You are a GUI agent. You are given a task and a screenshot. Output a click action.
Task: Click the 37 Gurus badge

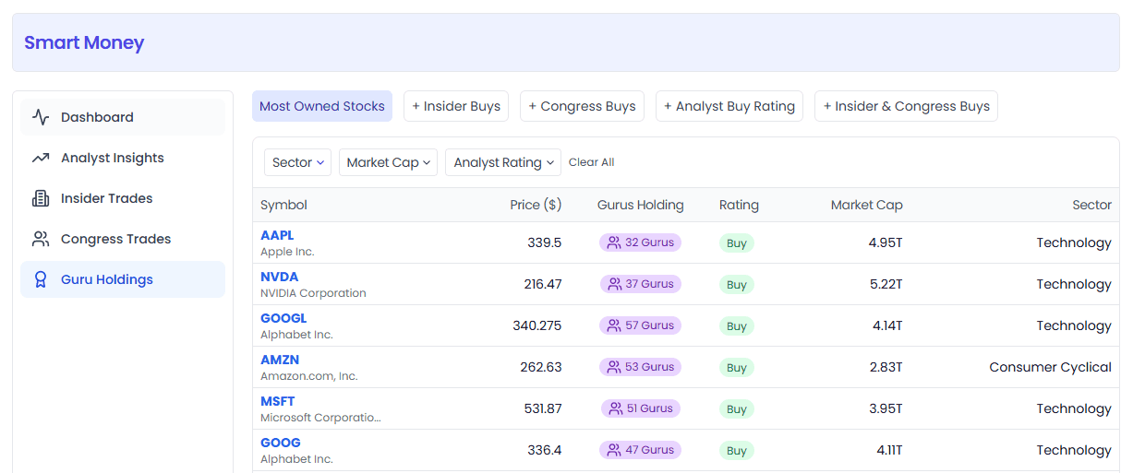[641, 284]
